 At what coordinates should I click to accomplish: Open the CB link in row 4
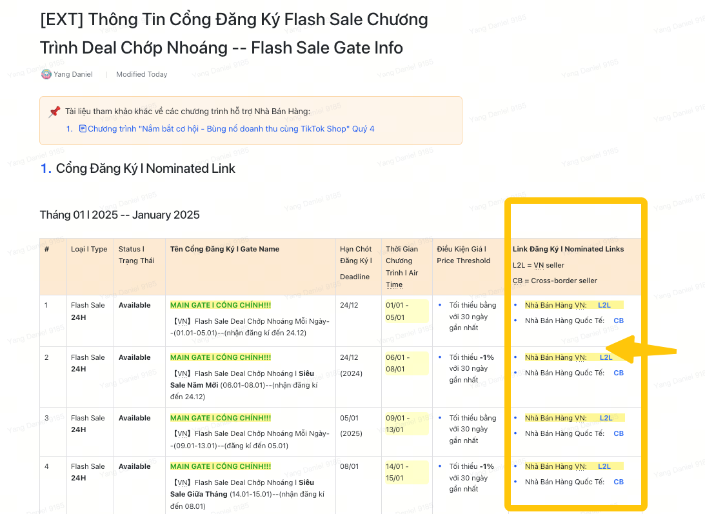coord(619,482)
